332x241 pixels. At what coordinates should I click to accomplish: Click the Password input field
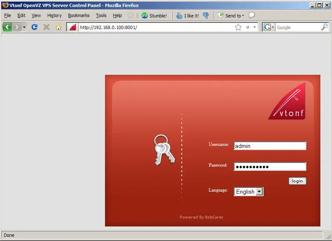click(x=270, y=167)
